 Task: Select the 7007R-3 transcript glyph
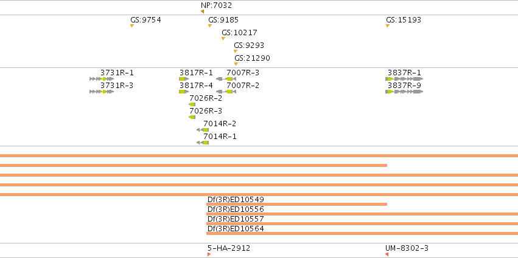pyautogui.click(x=226, y=79)
